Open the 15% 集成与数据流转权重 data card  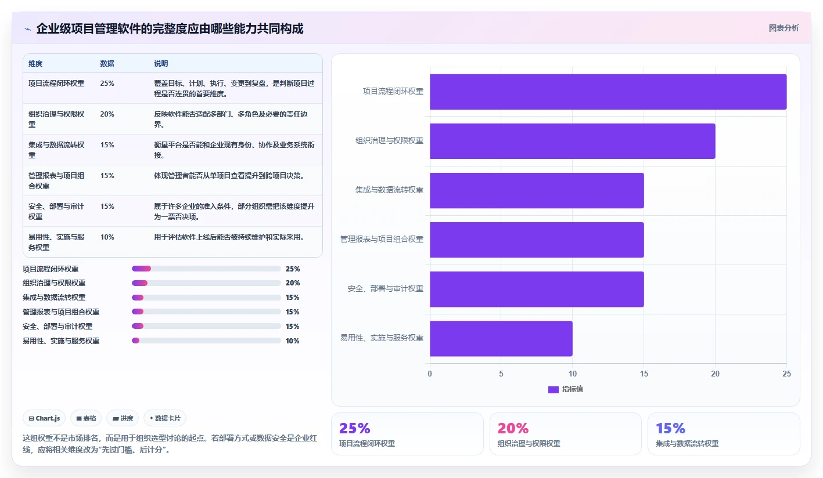coord(724,434)
